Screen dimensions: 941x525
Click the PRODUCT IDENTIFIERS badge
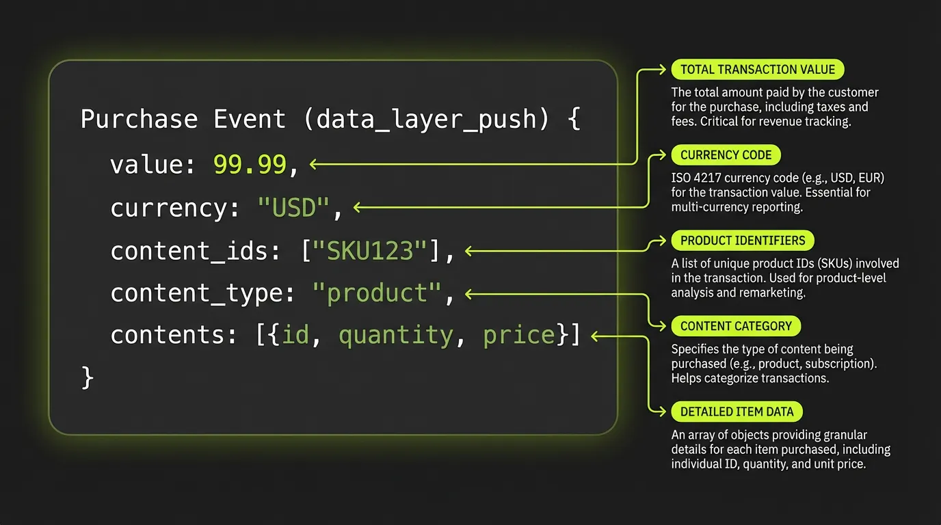click(x=743, y=240)
